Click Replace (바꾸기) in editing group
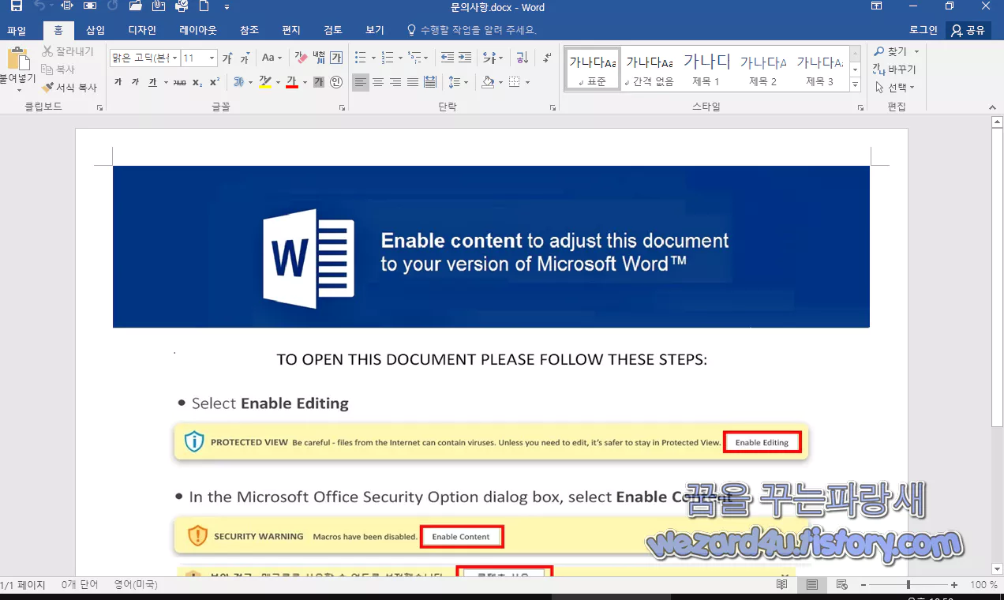1004x600 pixels. (x=894, y=69)
